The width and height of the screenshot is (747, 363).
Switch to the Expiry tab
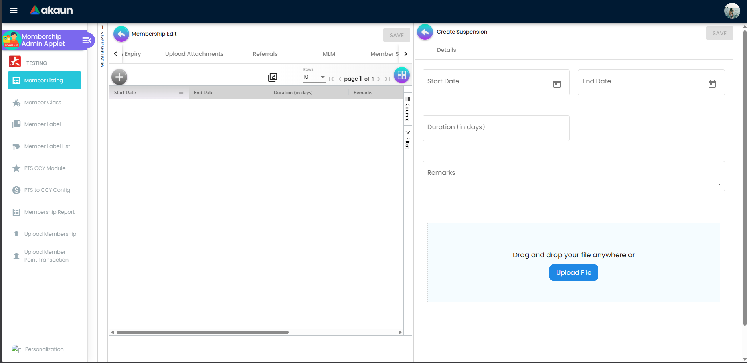(132, 54)
